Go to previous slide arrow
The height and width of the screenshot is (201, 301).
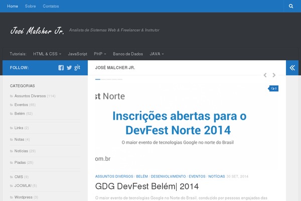(265, 75)
